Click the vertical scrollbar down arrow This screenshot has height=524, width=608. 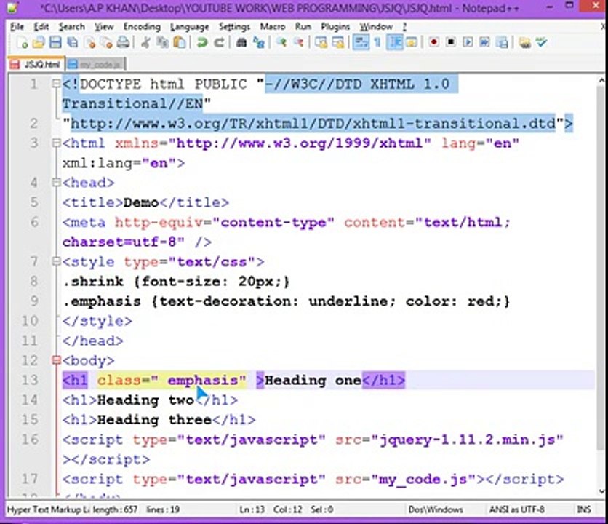click(x=601, y=491)
